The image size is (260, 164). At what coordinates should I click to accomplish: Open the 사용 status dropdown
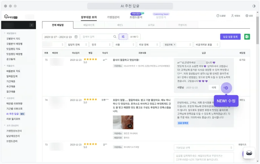click(124, 45)
